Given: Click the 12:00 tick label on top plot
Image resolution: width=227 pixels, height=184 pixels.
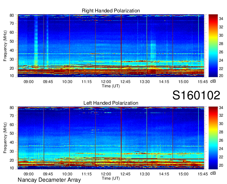Looking at the screenshot, I should click(106, 82).
